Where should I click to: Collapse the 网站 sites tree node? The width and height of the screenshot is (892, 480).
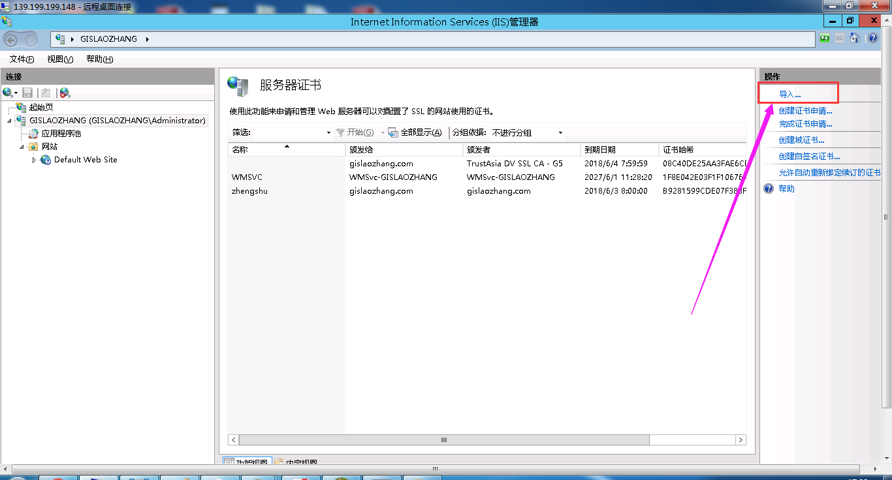point(22,147)
